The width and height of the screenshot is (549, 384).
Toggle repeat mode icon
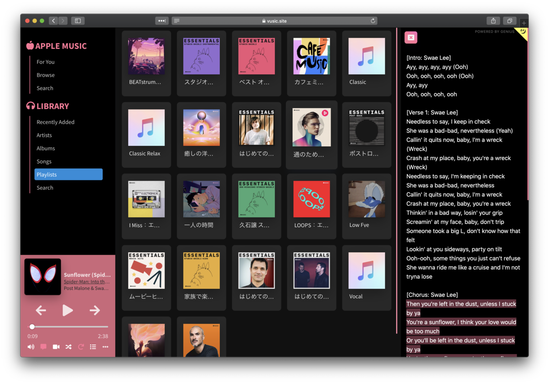click(81, 347)
